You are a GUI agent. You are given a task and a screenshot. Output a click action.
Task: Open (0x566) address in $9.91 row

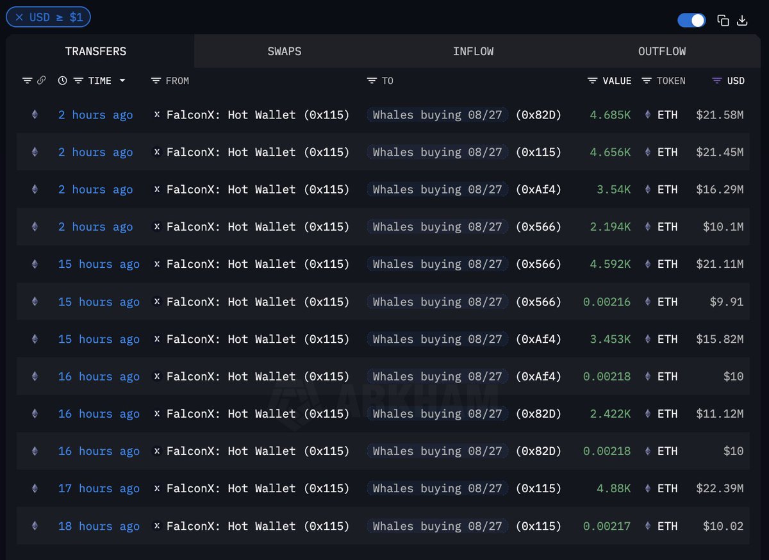point(538,302)
